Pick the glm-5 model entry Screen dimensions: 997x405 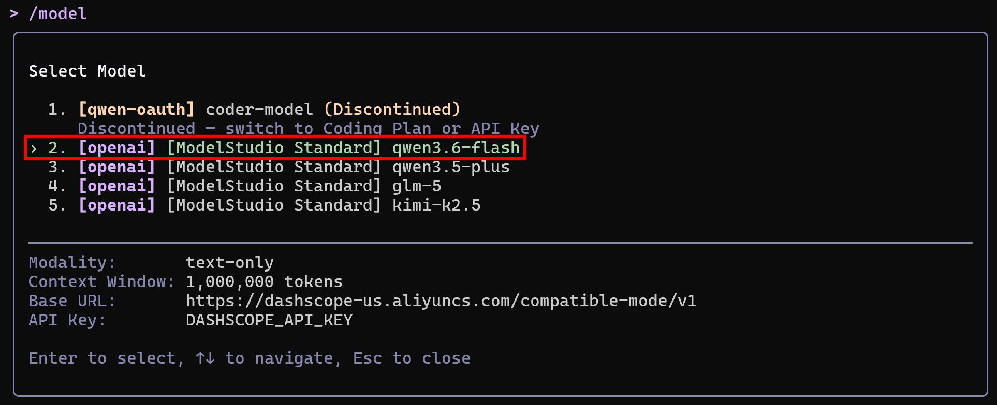(244, 186)
